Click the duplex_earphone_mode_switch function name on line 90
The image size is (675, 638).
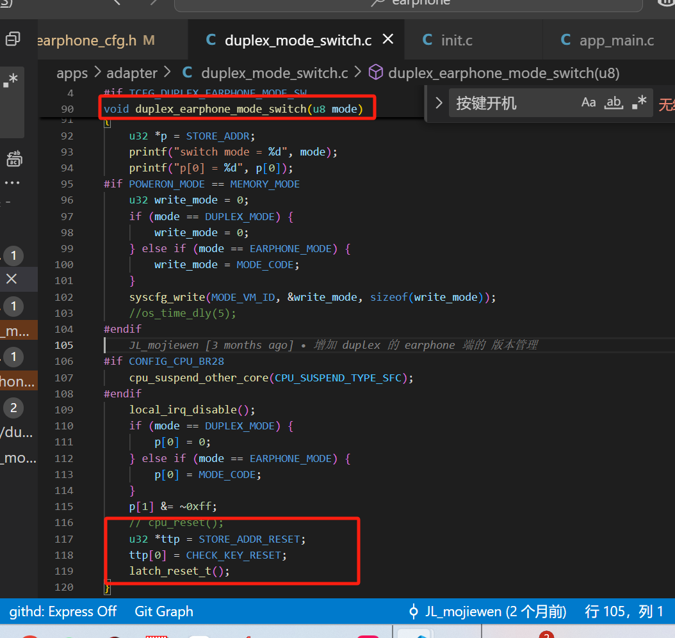tap(221, 109)
